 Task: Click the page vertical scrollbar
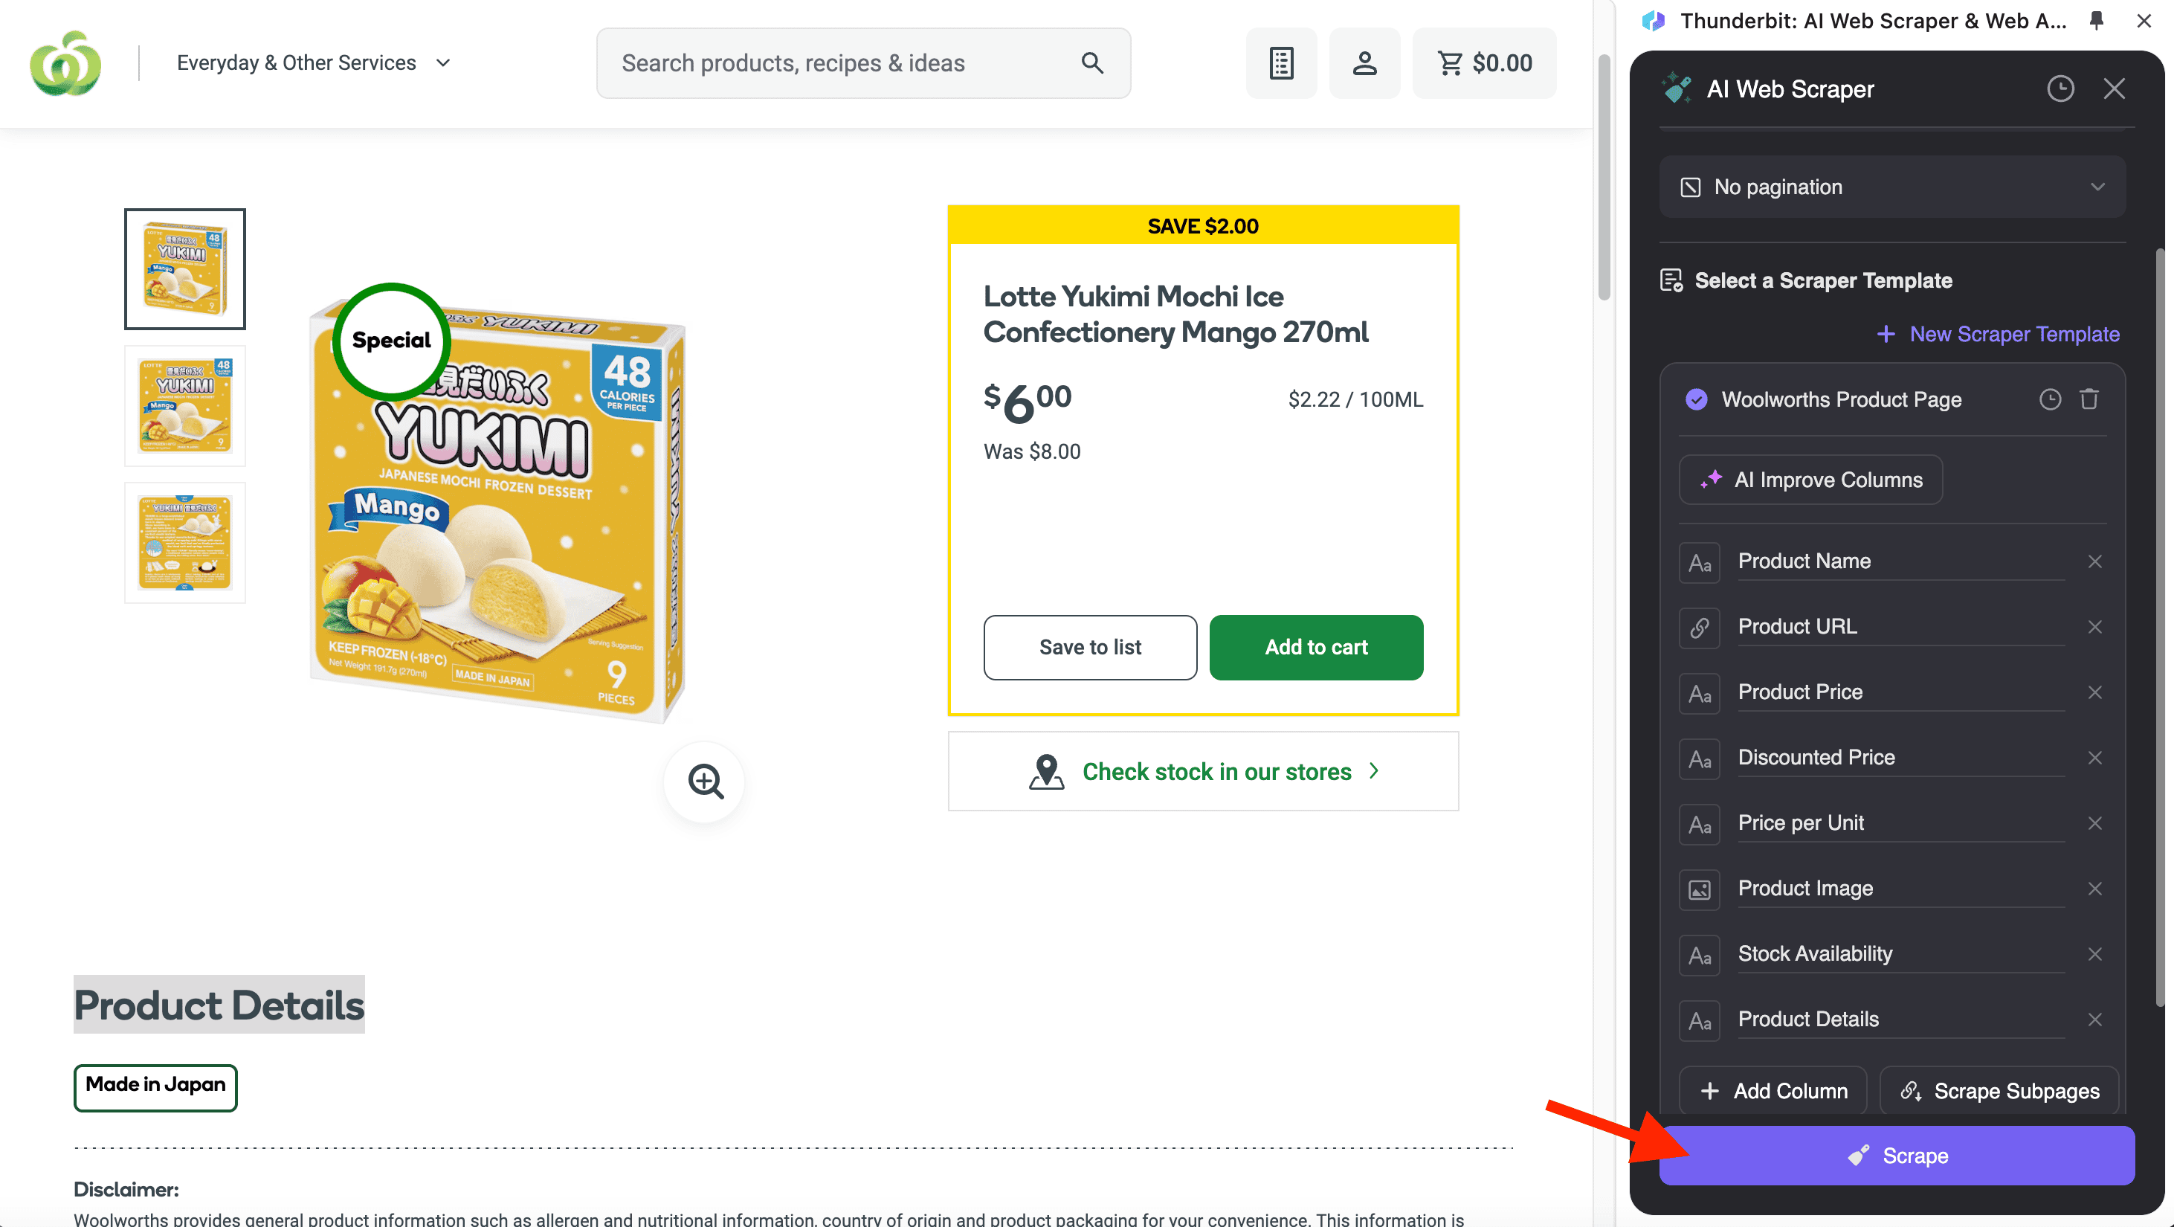[1604, 177]
